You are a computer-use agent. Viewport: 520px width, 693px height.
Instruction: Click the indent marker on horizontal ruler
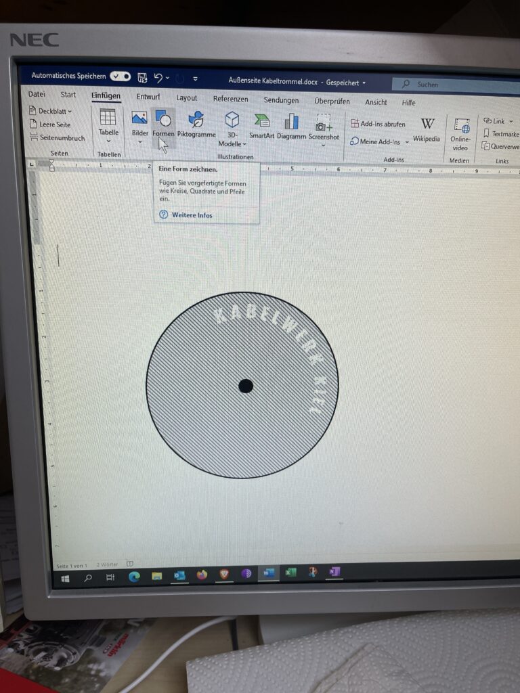pyautogui.click(x=51, y=165)
